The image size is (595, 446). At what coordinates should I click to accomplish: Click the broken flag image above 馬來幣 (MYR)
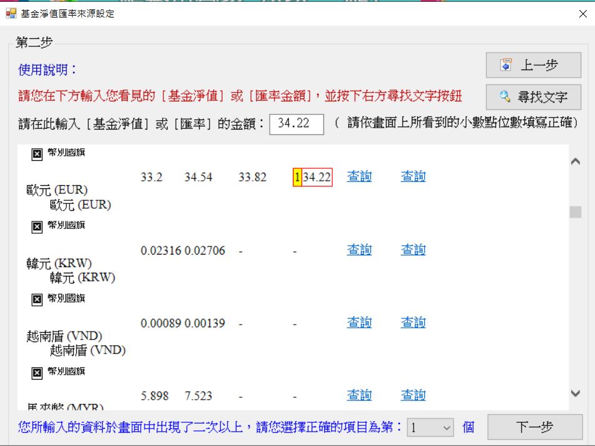[37, 373]
